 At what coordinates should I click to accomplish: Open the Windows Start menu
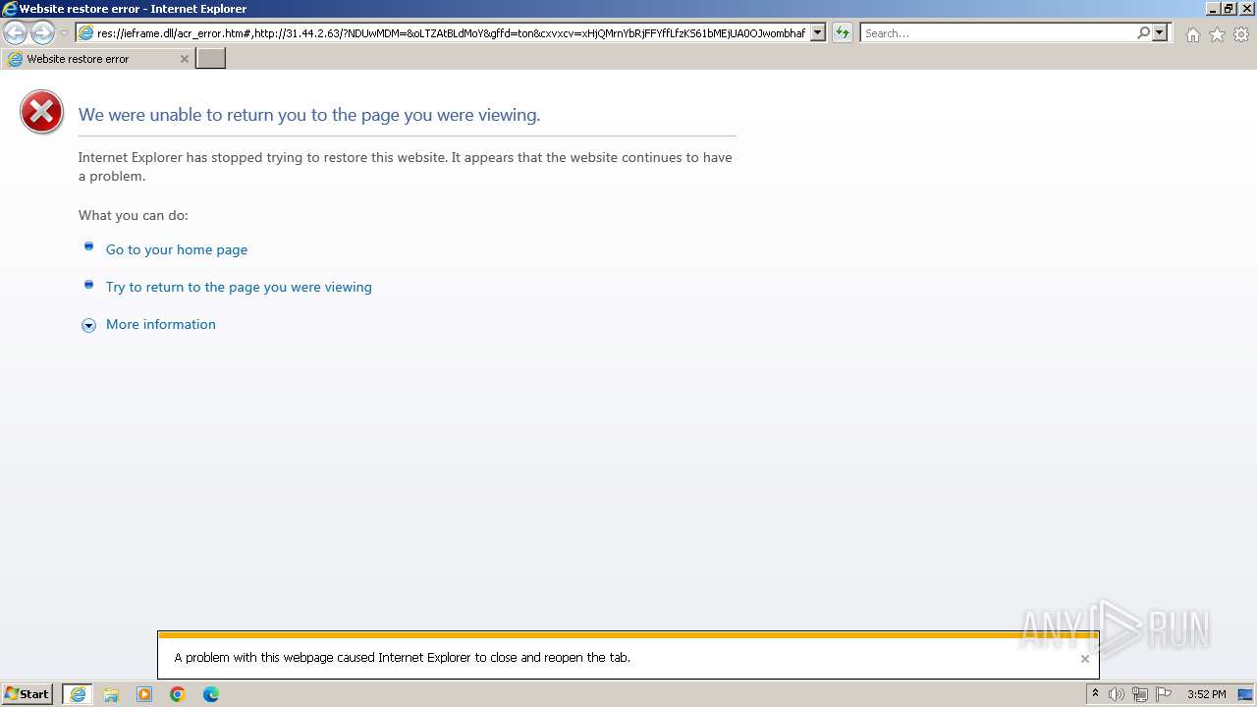coord(27,694)
